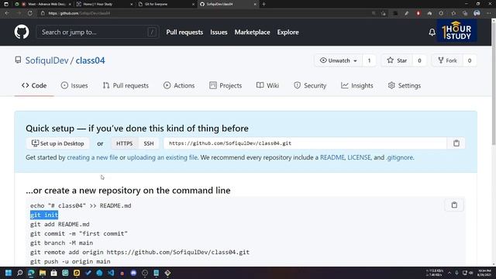Open the repository Issues tab
Image resolution: width=496 pixels, height=279 pixels.
[74, 85]
